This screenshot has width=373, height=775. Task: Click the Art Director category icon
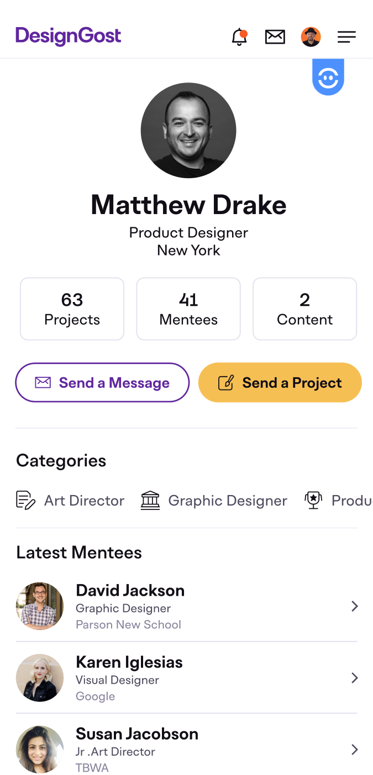point(25,500)
